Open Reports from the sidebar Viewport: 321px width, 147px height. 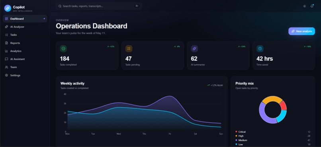click(25, 43)
